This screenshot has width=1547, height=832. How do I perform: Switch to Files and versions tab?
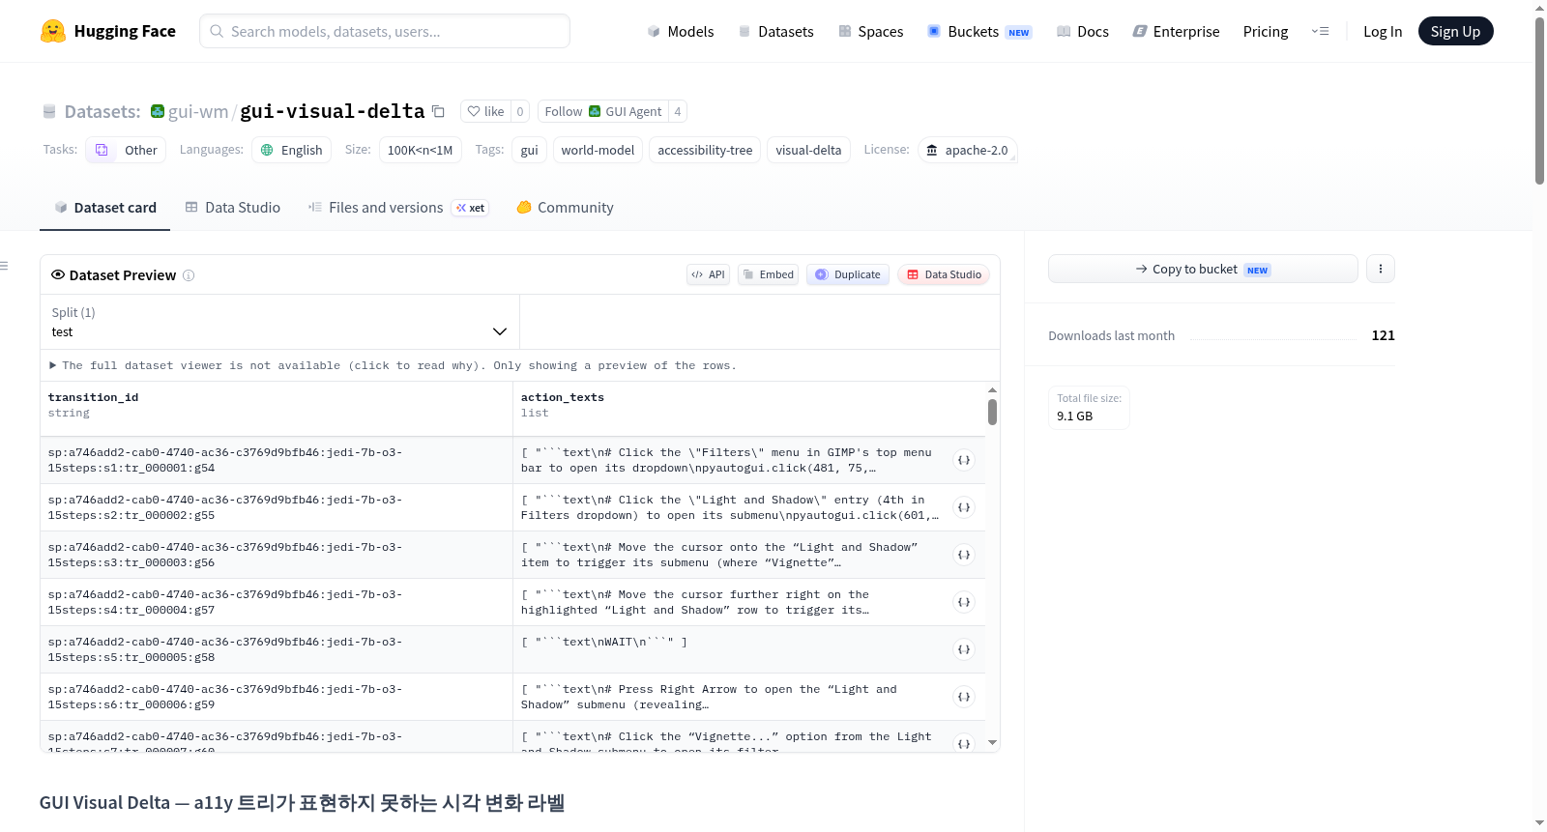point(398,207)
